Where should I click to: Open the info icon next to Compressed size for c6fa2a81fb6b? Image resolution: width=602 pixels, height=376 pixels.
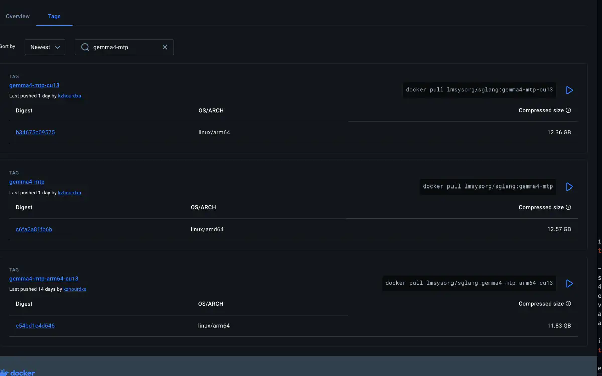(568, 207)
